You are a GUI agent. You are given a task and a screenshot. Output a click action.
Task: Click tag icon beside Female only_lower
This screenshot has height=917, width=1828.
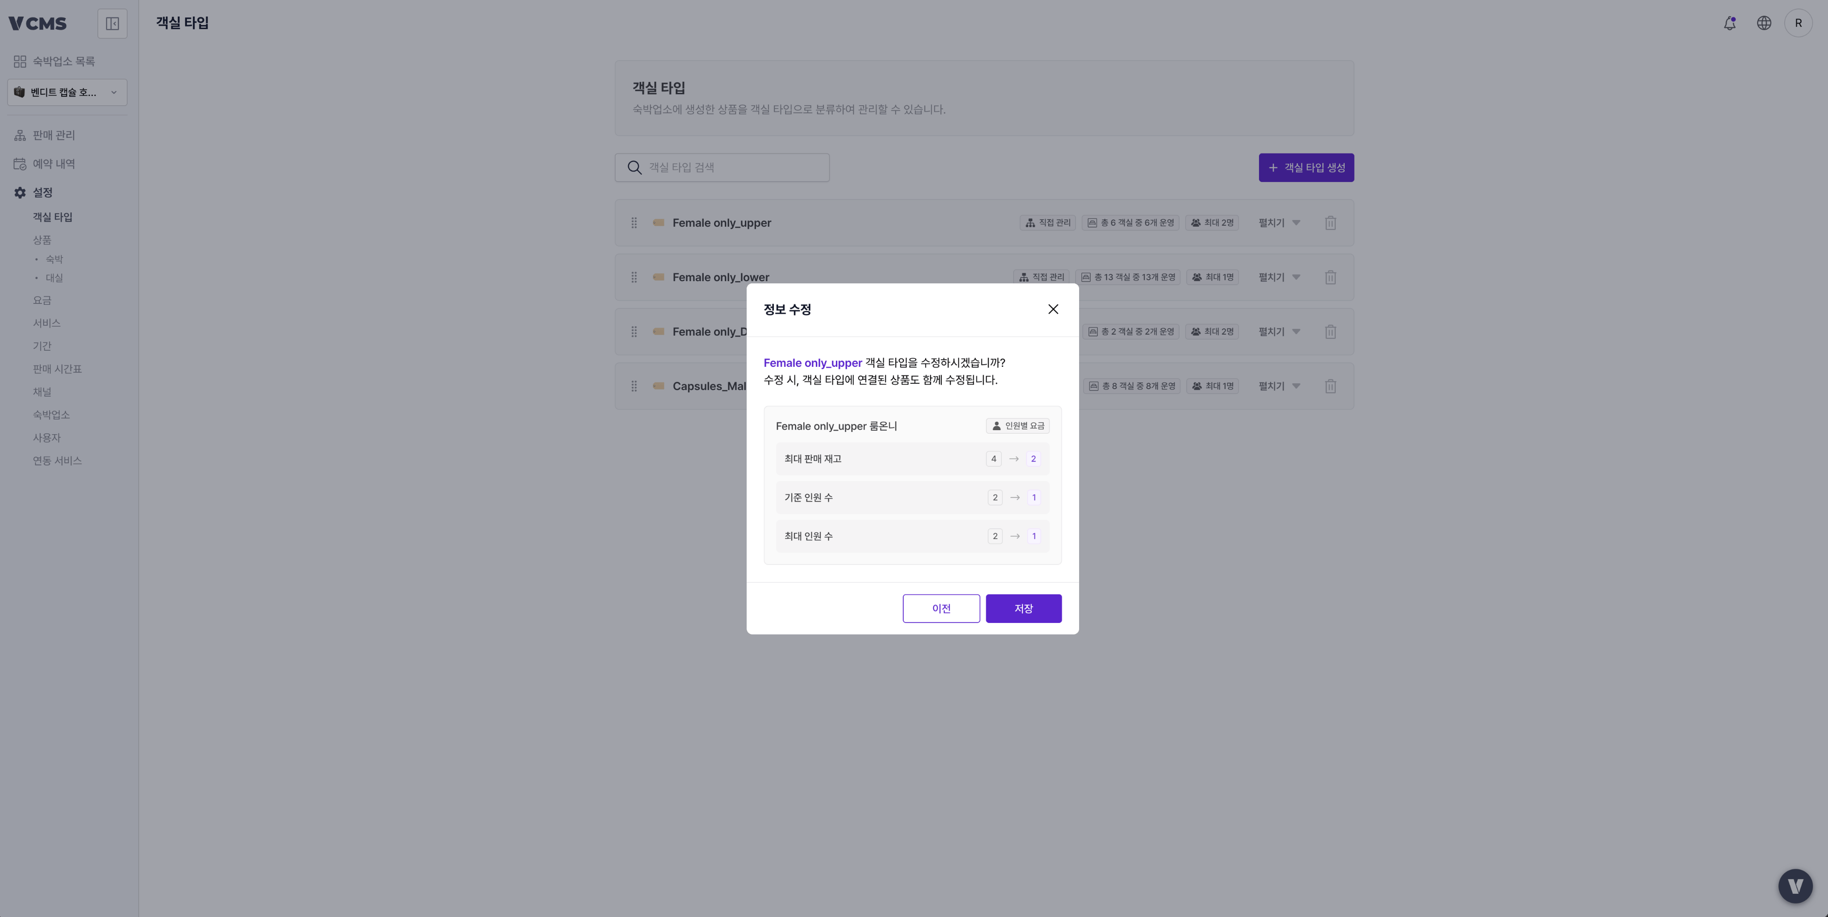[659, 278]
